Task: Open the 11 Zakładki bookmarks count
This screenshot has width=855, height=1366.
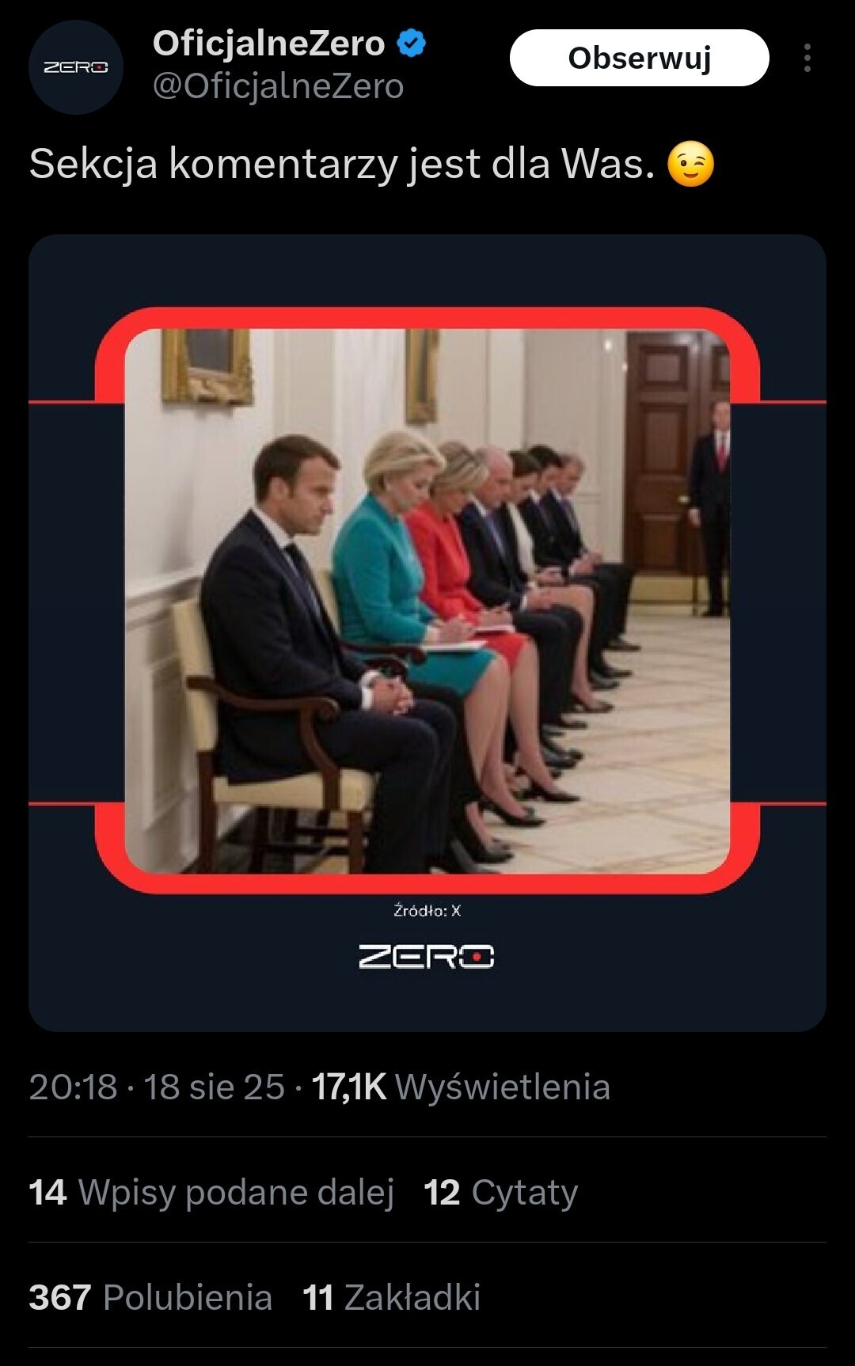Action: [x=392, y=1297]
